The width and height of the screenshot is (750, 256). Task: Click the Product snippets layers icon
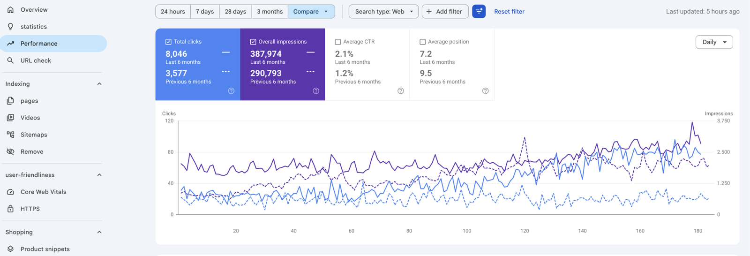(10, 249)
